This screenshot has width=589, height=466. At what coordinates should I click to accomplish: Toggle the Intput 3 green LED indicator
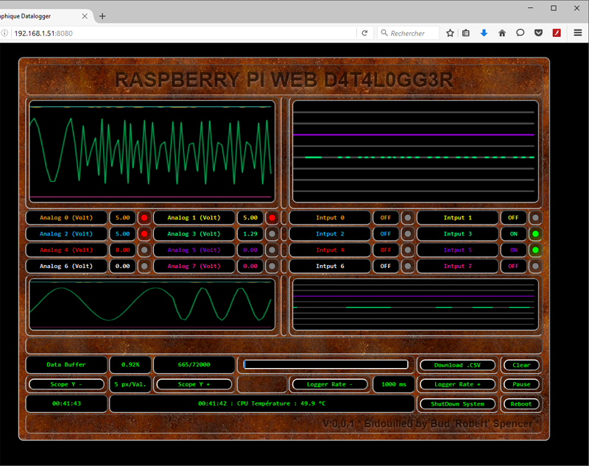point(535,234)
